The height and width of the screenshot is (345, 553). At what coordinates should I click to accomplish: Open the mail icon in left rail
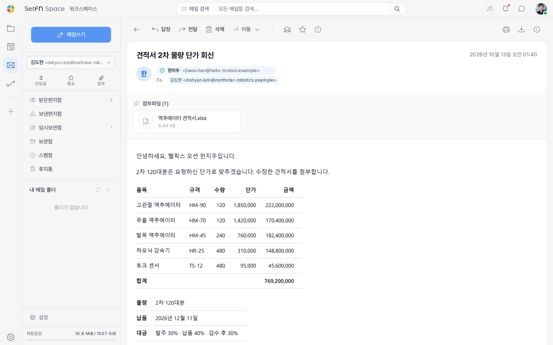(x=11, y=65)
